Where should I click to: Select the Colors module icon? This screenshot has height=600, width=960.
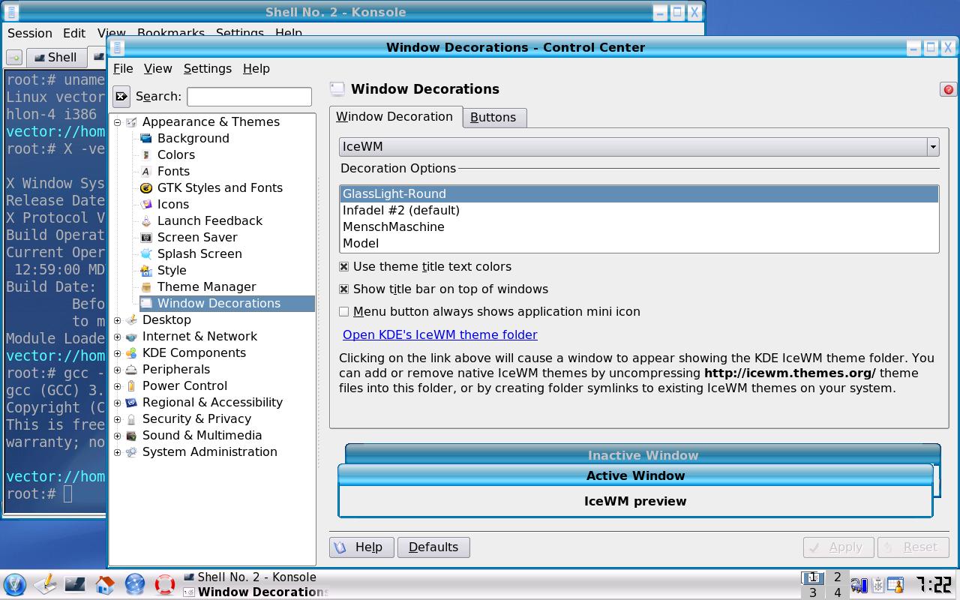pyautogui.click(x=146, y=154)
